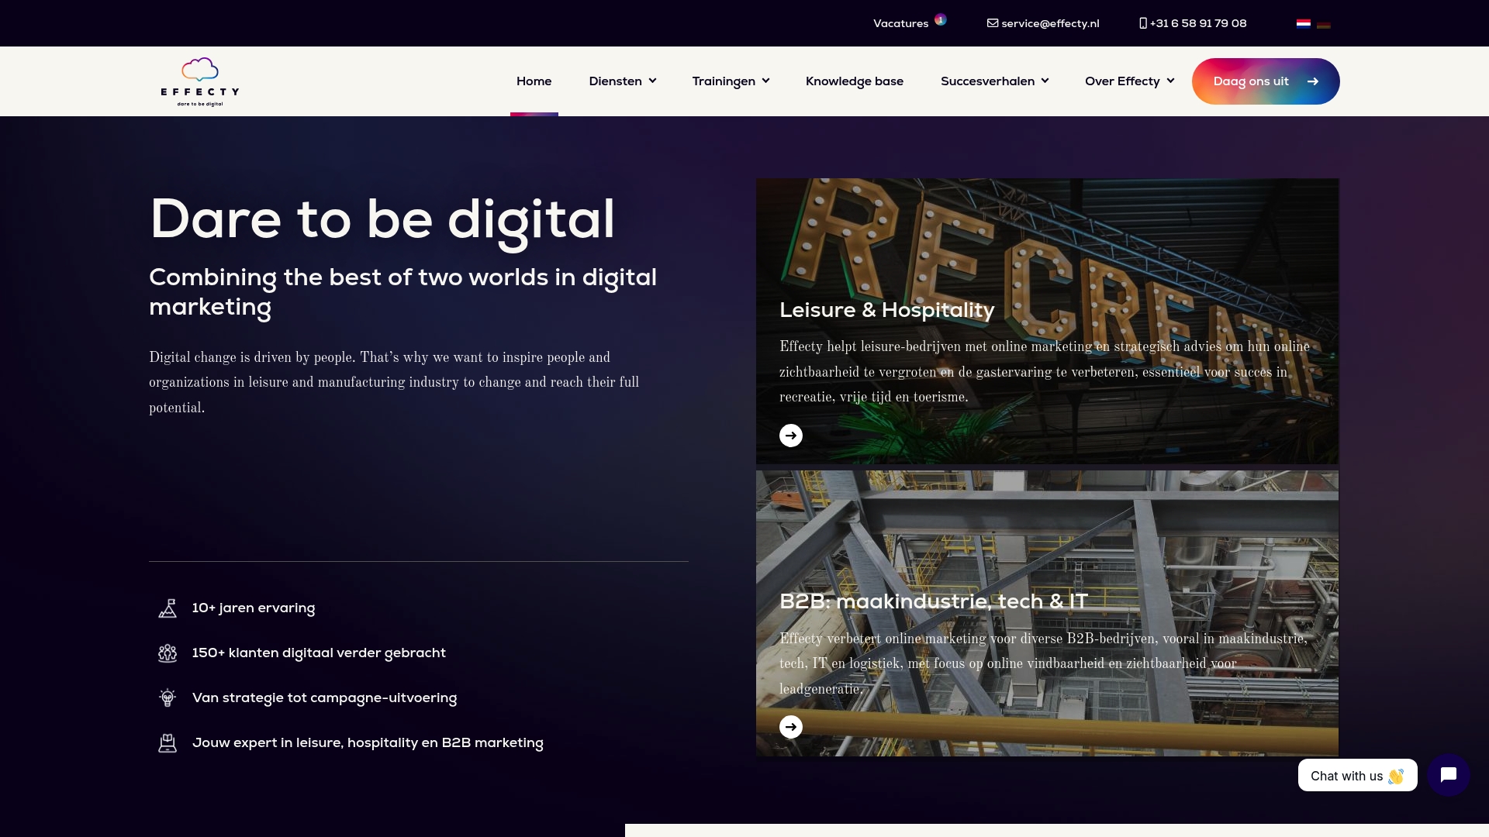The height and width of the screenshot is (837, 1489).
Task: Select the German flag language icon
Action: coord(1324,24)
